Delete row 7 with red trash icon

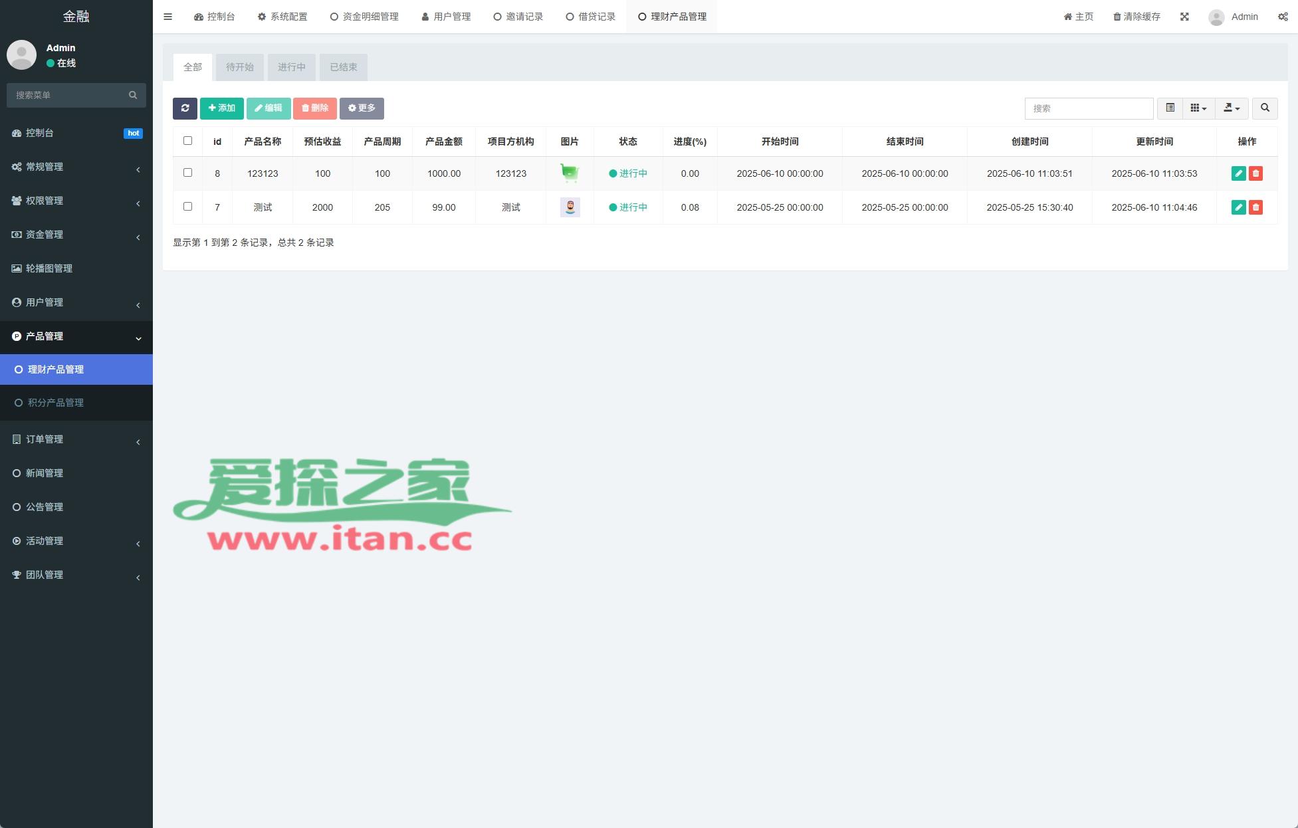(1255, 207)
